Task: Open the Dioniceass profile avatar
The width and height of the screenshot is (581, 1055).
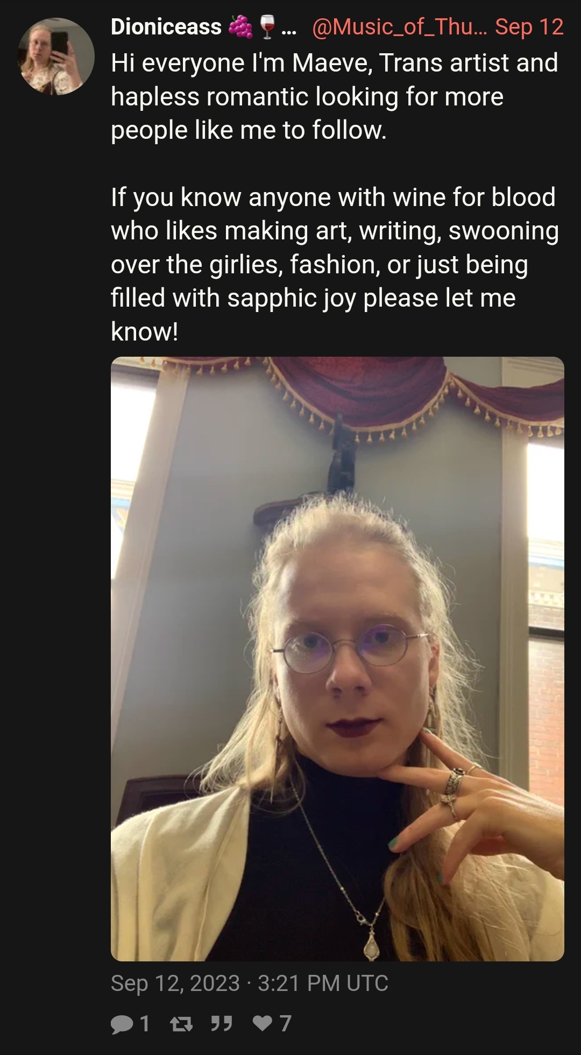Action: click(56, 56)
